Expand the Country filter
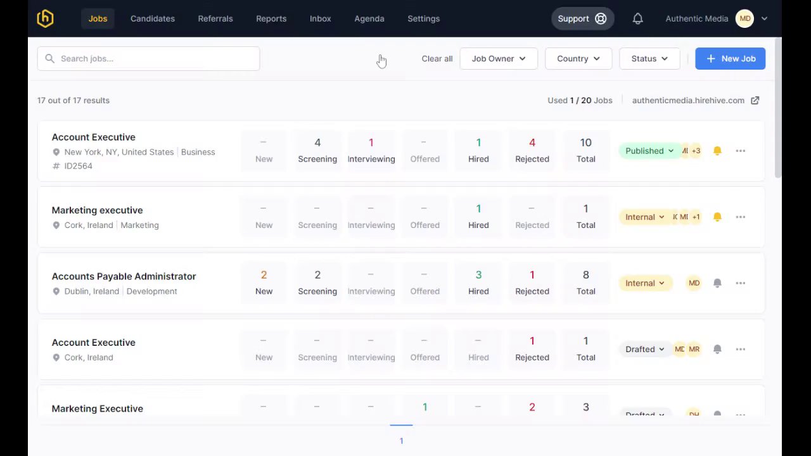The image size is (811, 456). coord(578,58)
